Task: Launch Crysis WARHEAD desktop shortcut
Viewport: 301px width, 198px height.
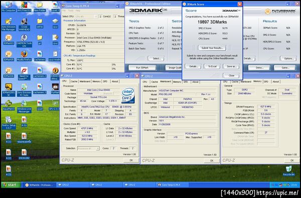Action: pos(24,25)
